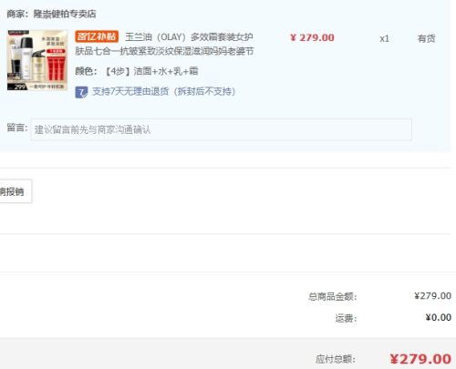Click the 运费 shipping fee label
This screenshot has height=369, width=456.
pos(346,318)
